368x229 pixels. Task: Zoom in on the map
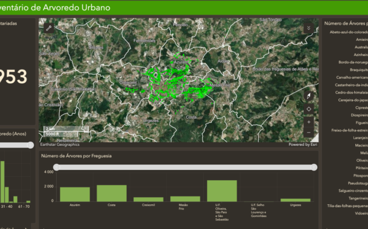pos(309,122)
